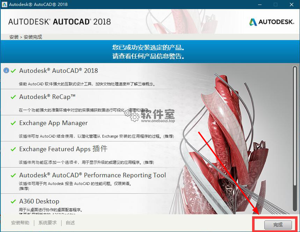This screenshot has height=232, width=300.
Task: Click the product list vertical scrollbar
Action: [295, 139]
